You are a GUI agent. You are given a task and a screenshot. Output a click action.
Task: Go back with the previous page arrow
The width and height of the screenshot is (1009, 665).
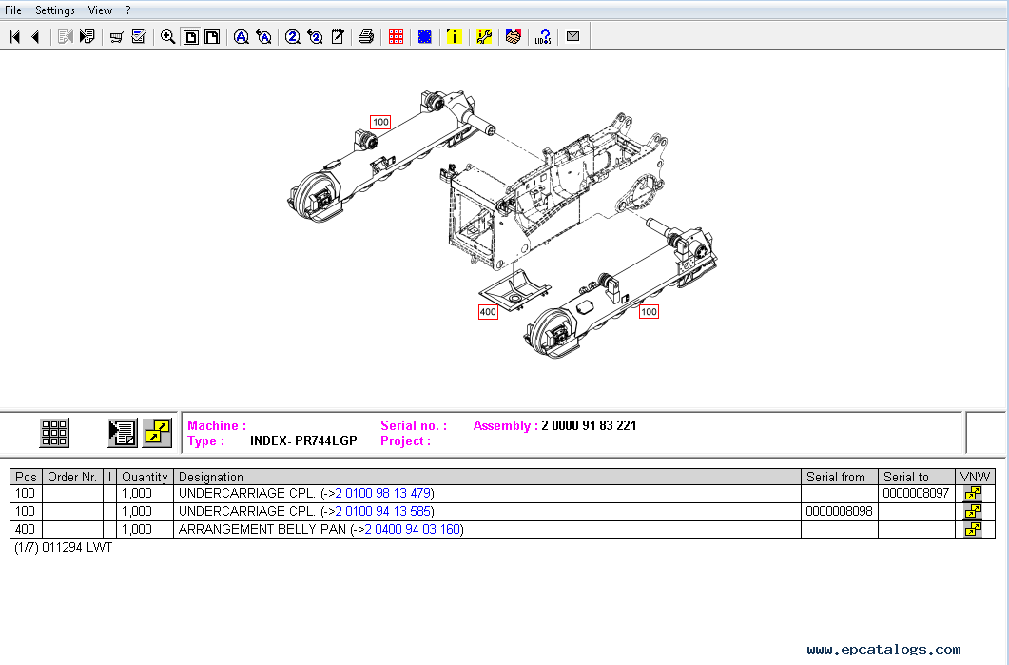(36, 37)
